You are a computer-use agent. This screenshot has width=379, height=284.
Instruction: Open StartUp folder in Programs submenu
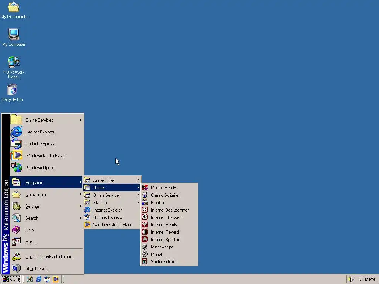(112, 202)
